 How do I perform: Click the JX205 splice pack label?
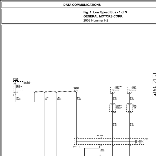point(146,139)
